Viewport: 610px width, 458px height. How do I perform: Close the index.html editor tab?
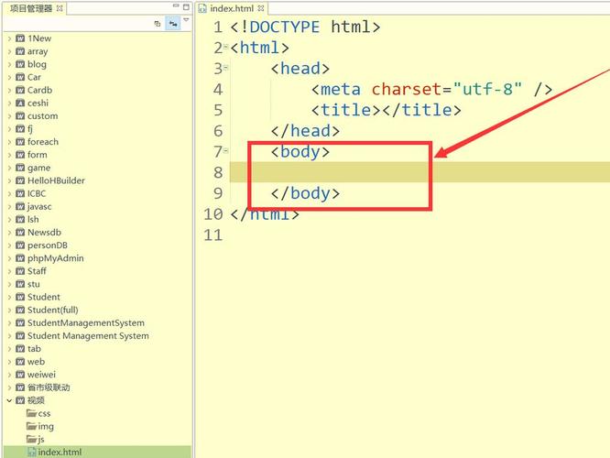258,8
